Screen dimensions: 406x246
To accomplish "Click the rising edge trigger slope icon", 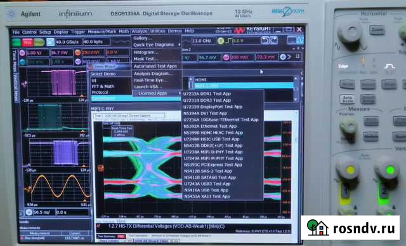I will (228, 41).
